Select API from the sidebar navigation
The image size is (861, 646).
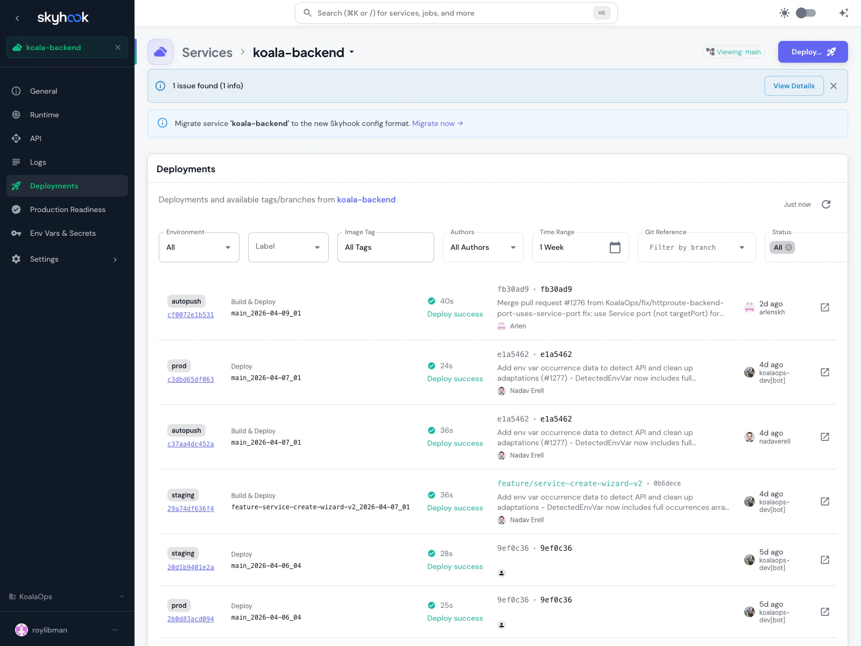[x=16, y=138]
